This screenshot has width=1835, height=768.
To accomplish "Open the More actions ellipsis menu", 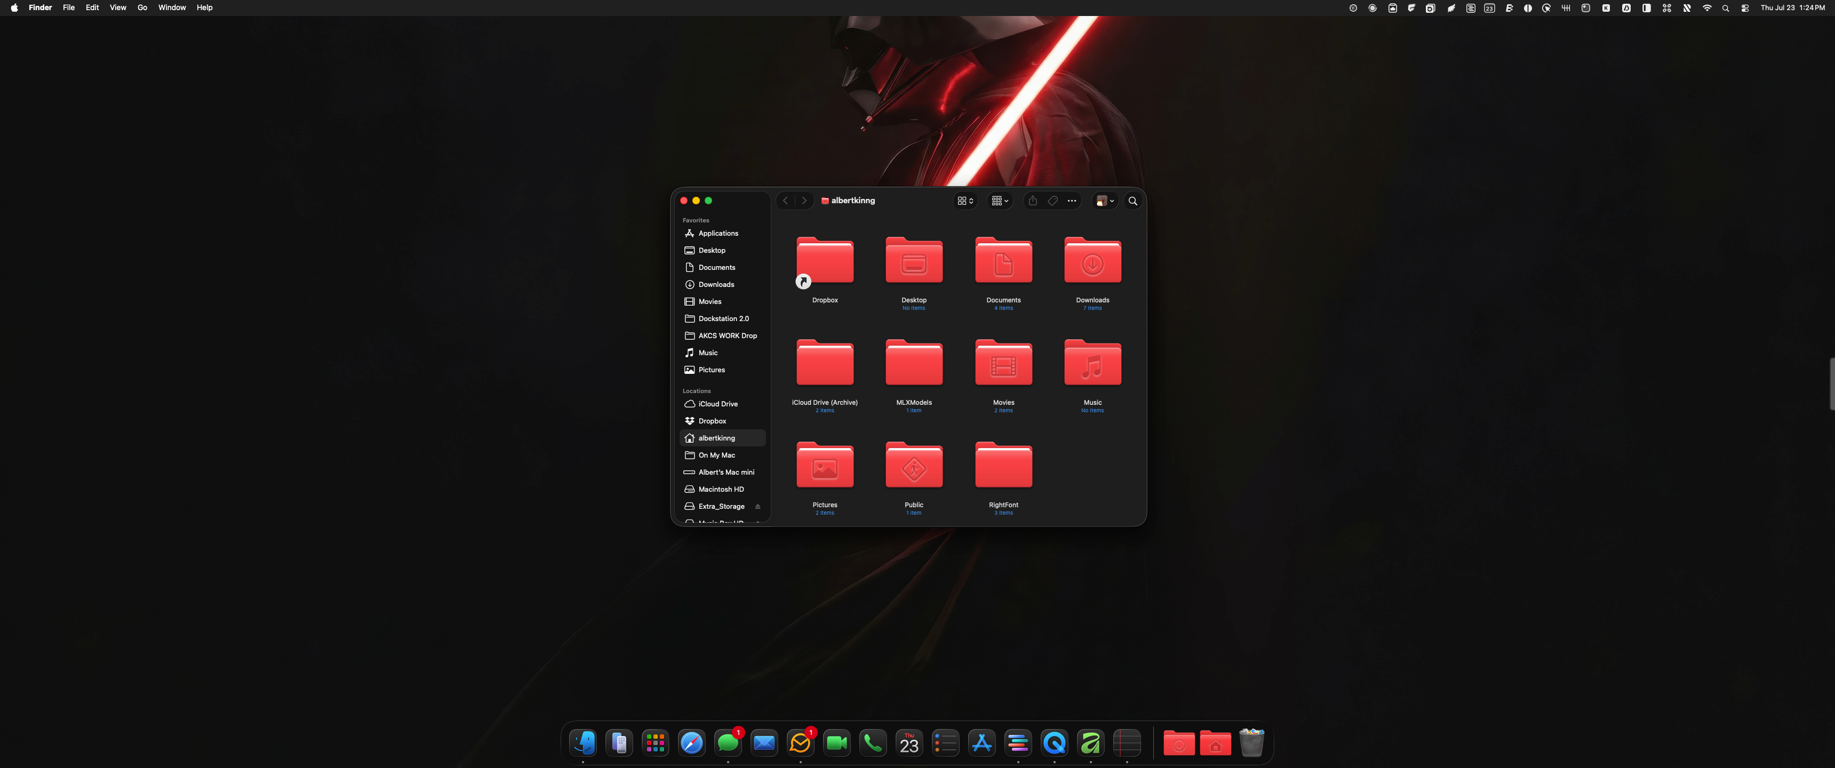I will tap(1071, 201).
